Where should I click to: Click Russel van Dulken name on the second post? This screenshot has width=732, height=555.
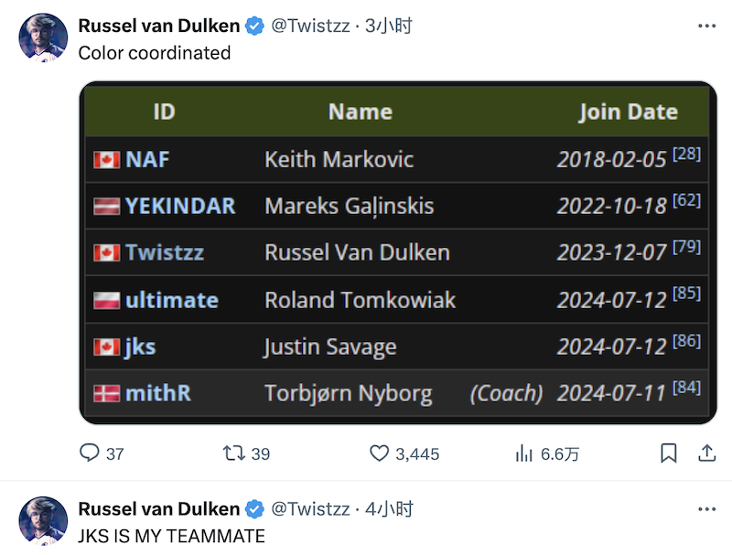tap(158, 509)
